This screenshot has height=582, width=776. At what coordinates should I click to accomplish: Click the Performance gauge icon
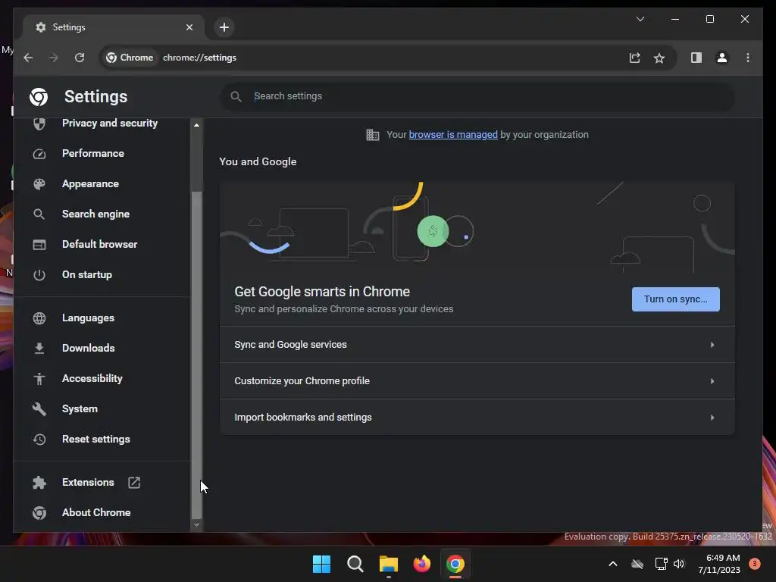[39, 154]
